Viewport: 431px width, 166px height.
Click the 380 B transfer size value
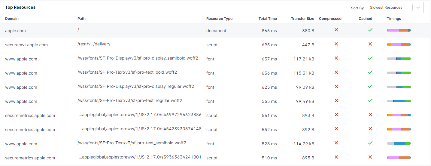tap(308, 31)
